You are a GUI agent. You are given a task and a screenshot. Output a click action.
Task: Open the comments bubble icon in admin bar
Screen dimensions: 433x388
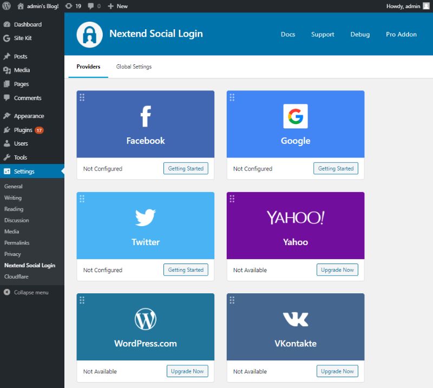pos(90,6)
